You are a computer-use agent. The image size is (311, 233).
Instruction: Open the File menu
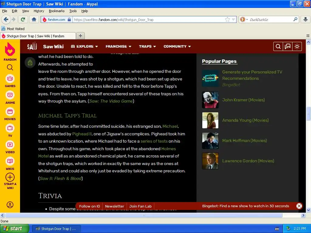point(5,11)
